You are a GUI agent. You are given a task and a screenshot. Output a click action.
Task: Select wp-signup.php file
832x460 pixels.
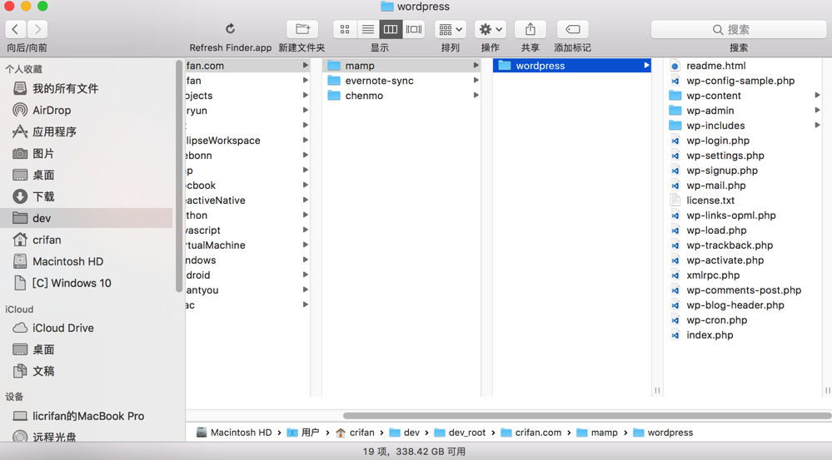pyautogui.click(x=721, y=171)
